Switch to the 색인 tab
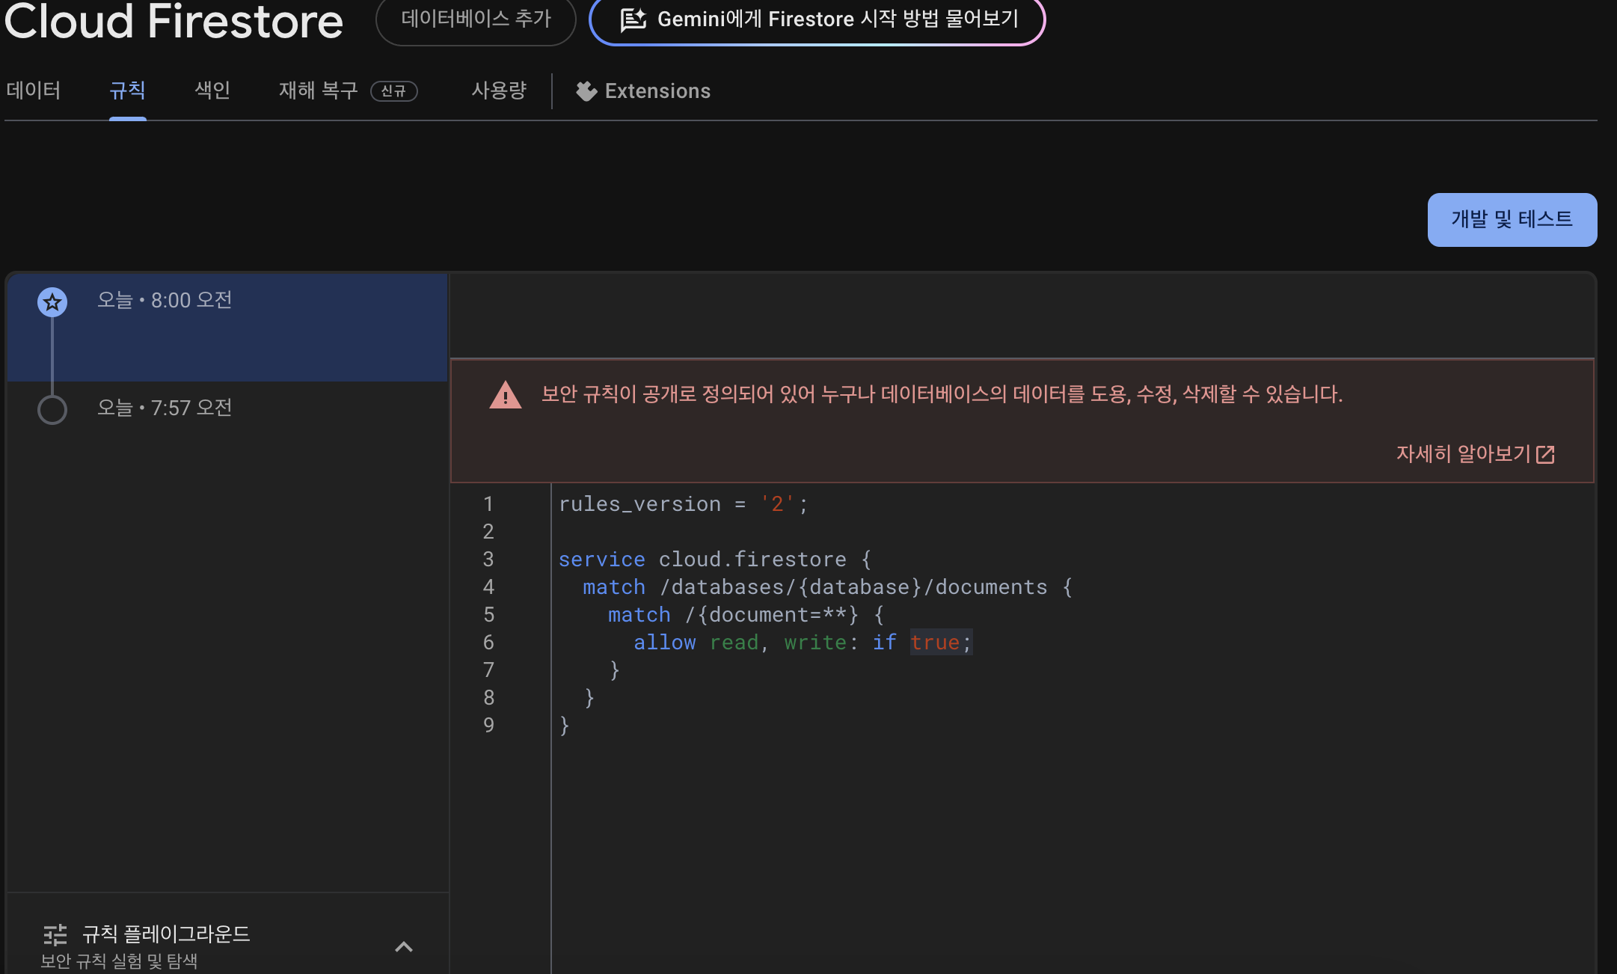Image resolution: width=1617 pixels, height=974 pixels. 212,91
